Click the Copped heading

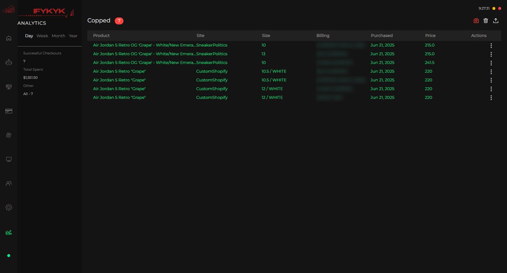99,21
